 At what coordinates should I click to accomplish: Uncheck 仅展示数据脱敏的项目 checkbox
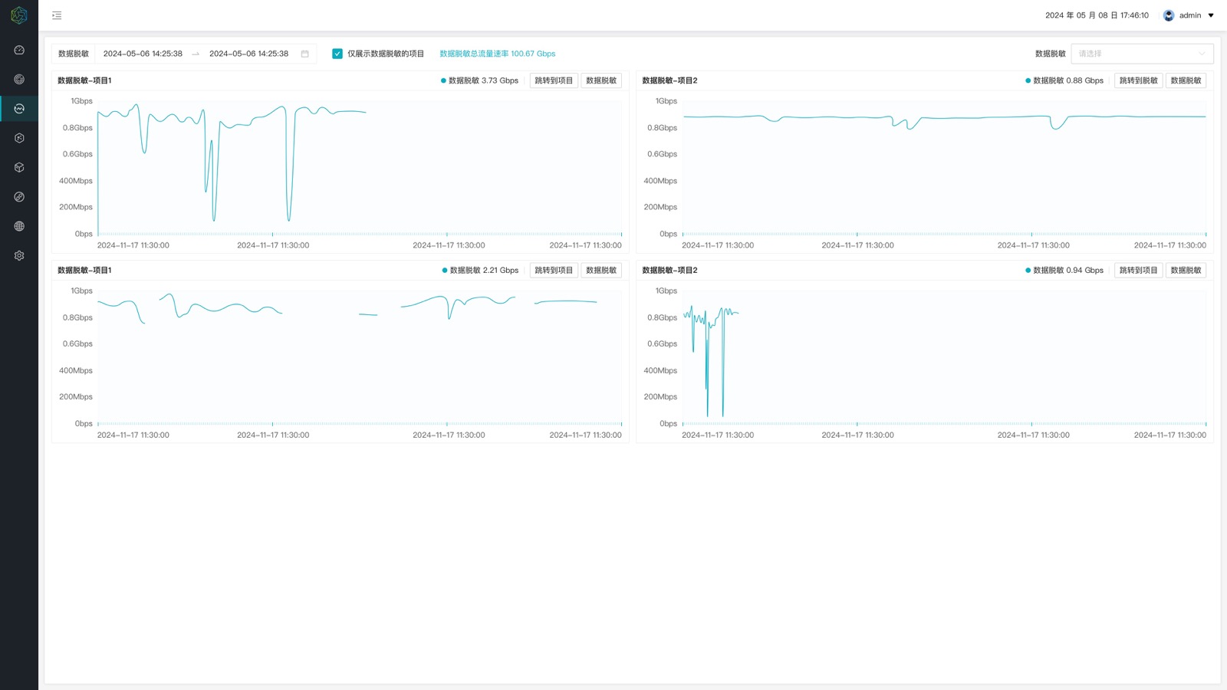pos(337,54)
